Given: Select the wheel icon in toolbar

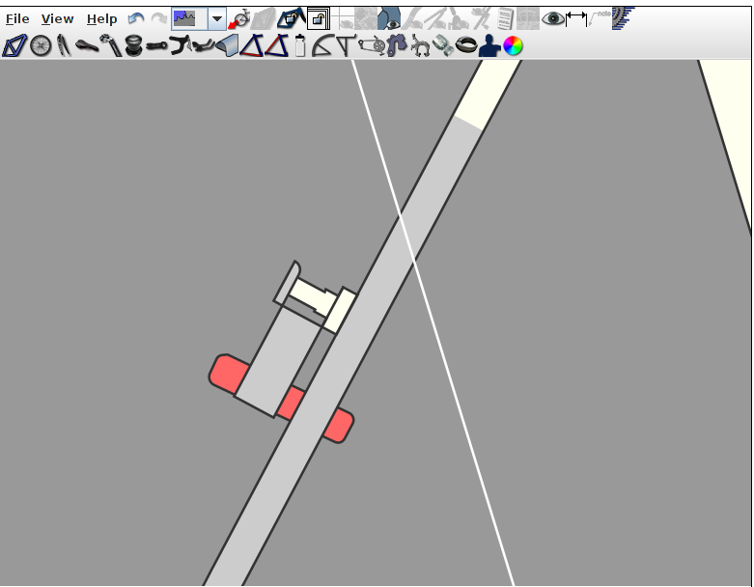Looking at the screenshot, I should click(41, 45).
